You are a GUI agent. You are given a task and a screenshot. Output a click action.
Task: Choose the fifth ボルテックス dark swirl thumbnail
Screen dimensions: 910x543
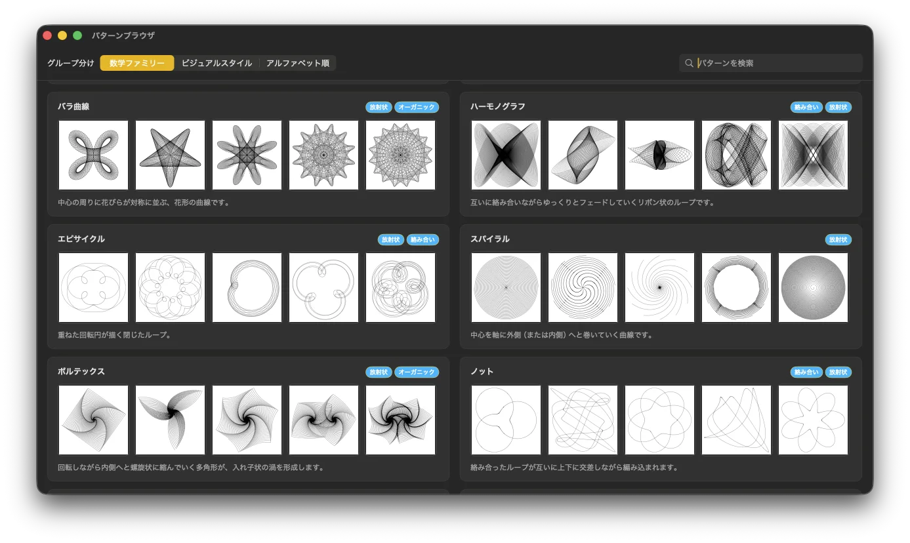(x=400, y=420)
